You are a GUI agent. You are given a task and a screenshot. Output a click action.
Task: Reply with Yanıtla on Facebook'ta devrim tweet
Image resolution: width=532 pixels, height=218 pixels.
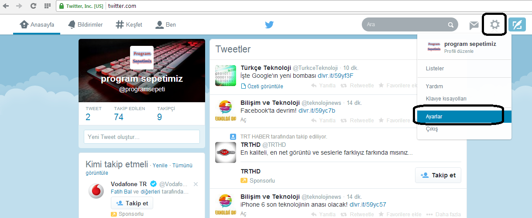pyautogui.click(x=323, y=120)
